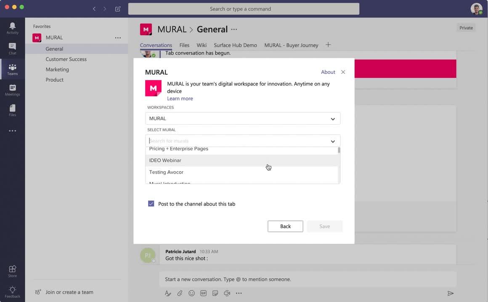Send the message with arrow icon

tap(450, 293)
